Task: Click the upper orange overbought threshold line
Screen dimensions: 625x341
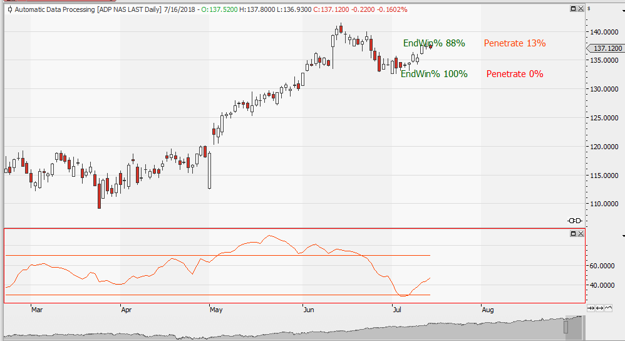Action: click(218, 255)
